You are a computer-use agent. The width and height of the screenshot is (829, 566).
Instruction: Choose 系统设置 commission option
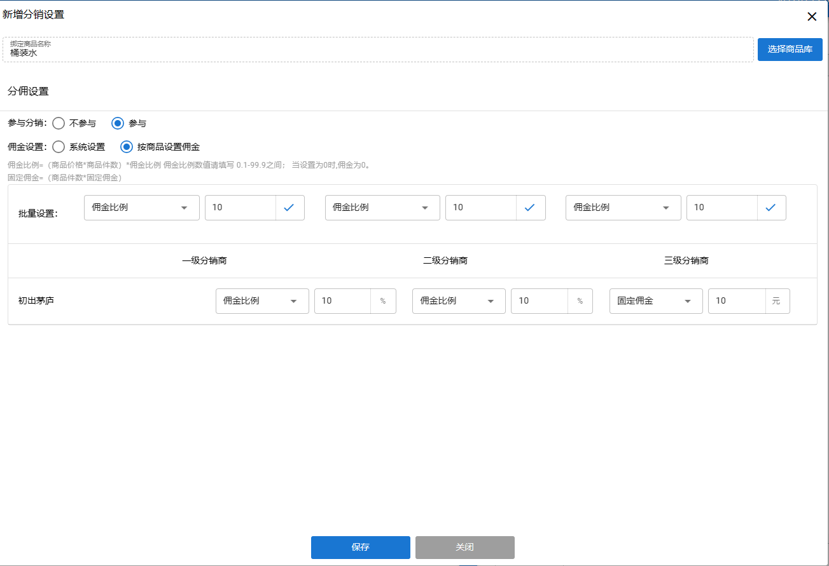click(x=59, y=147)
